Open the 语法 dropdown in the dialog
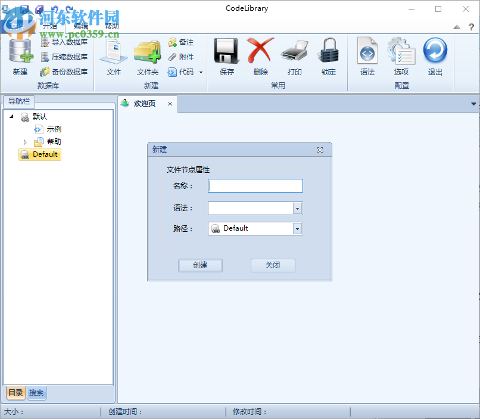480x419 pixels. 298,208
